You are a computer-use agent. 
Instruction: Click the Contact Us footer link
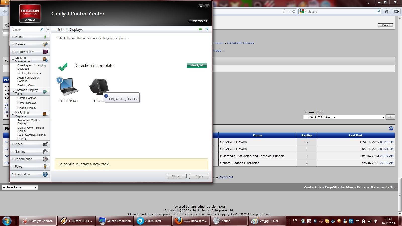[313, 187]
